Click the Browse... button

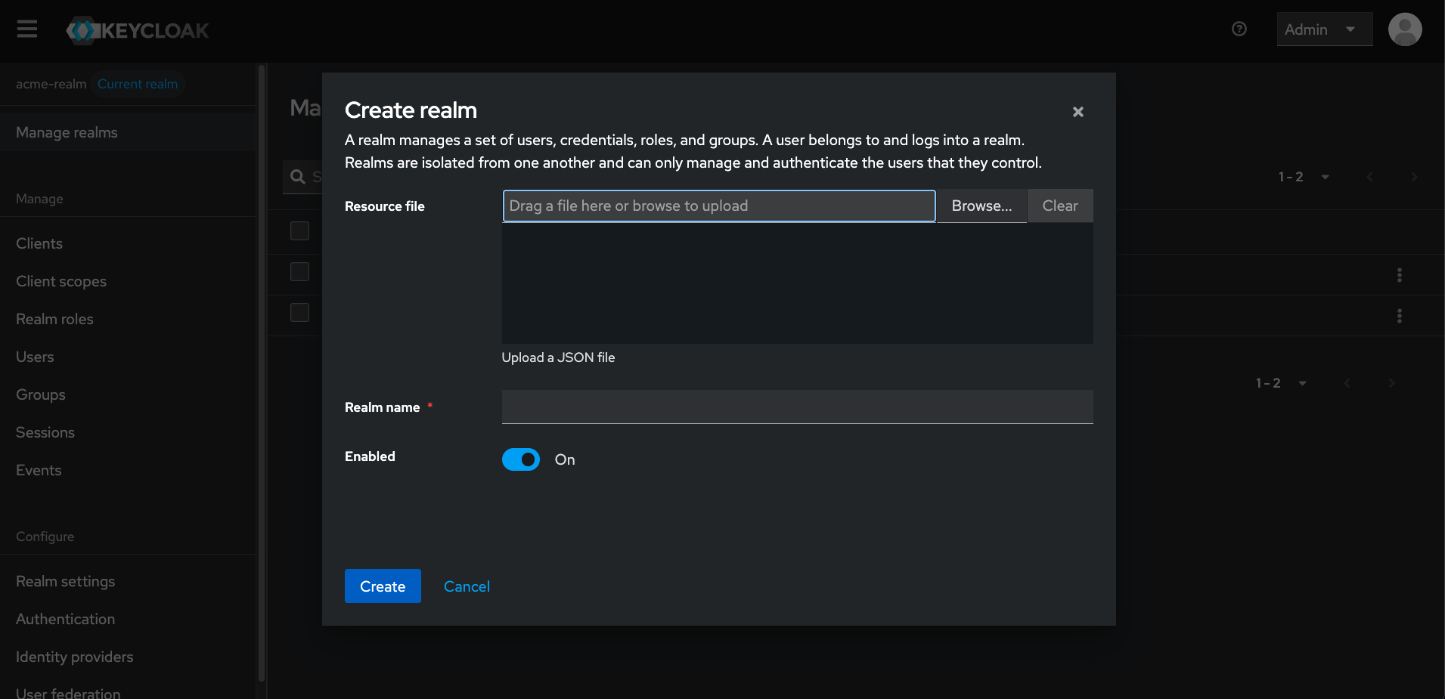tap(981, 206)
